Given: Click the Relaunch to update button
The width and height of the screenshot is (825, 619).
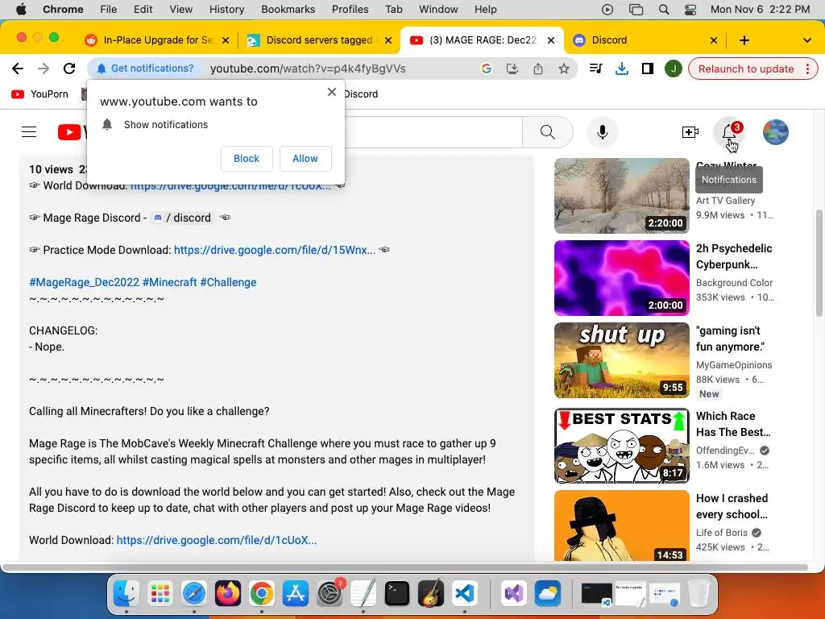Looking at the screenshot, I should coord(746,69).
